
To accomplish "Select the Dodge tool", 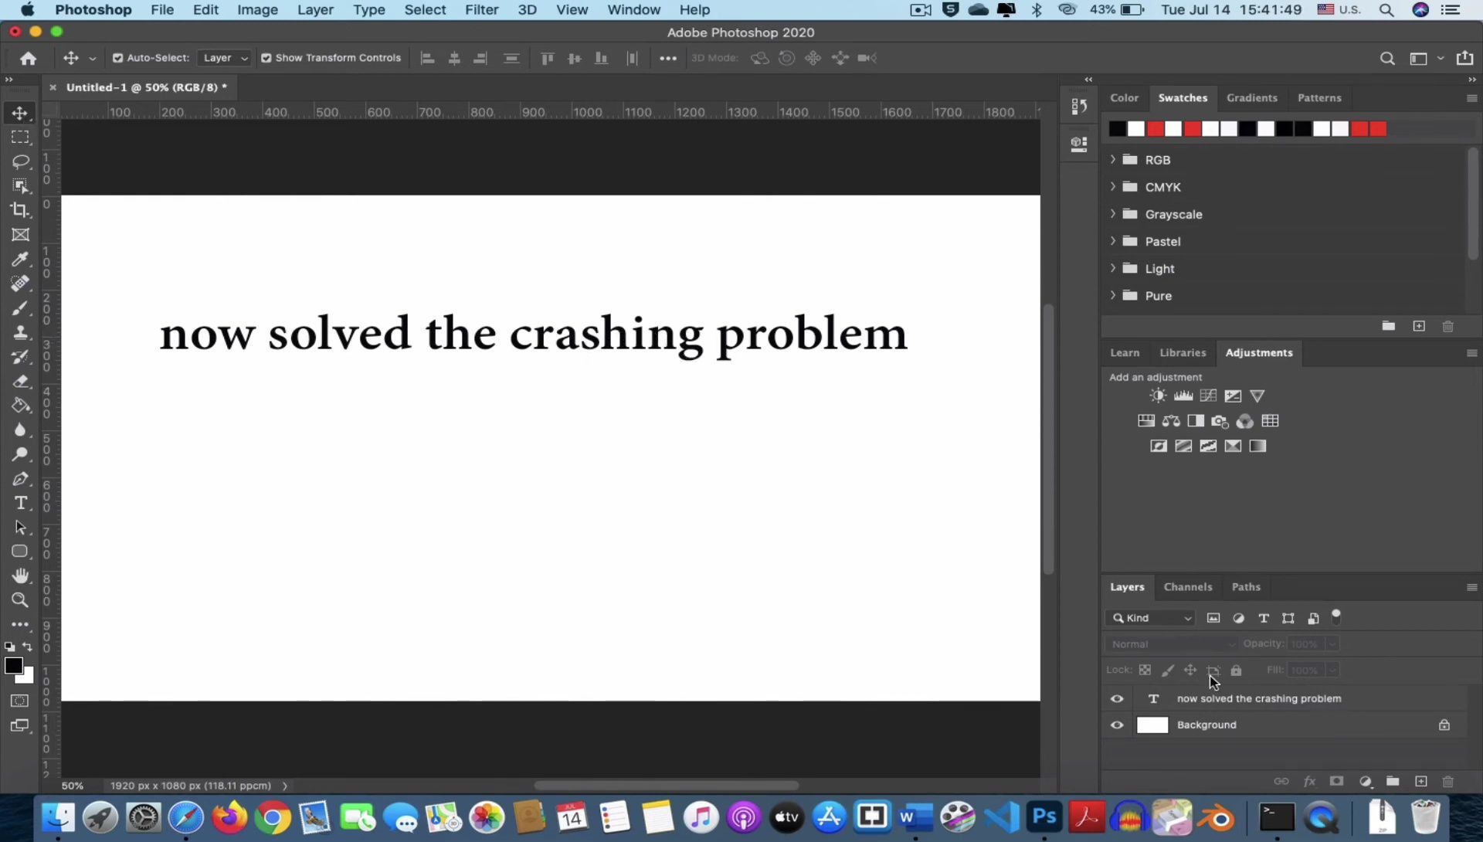I will [20, 454].
